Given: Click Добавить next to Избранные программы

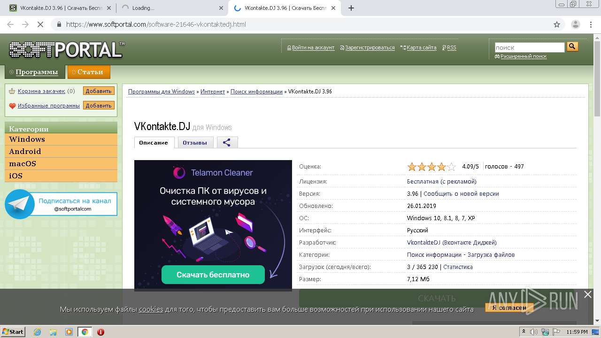Looking at the screenshot, I should pos(99,106).
